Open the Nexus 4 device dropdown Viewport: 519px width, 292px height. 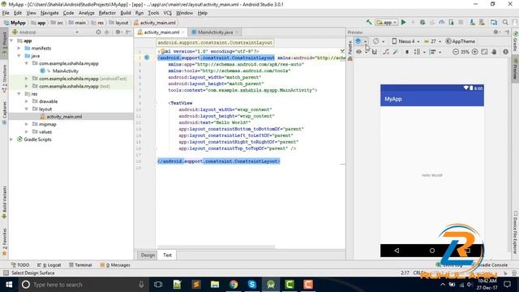point(405,41)
